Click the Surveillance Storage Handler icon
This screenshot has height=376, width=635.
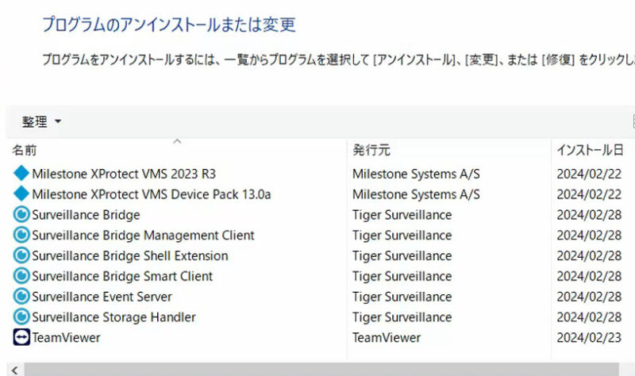(21, 317)
